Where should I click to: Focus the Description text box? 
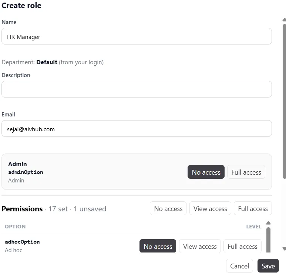click(137, 89)
